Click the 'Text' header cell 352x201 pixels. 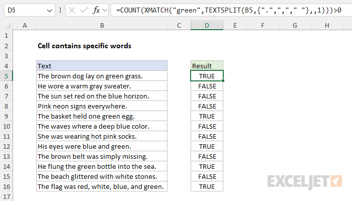102,66
